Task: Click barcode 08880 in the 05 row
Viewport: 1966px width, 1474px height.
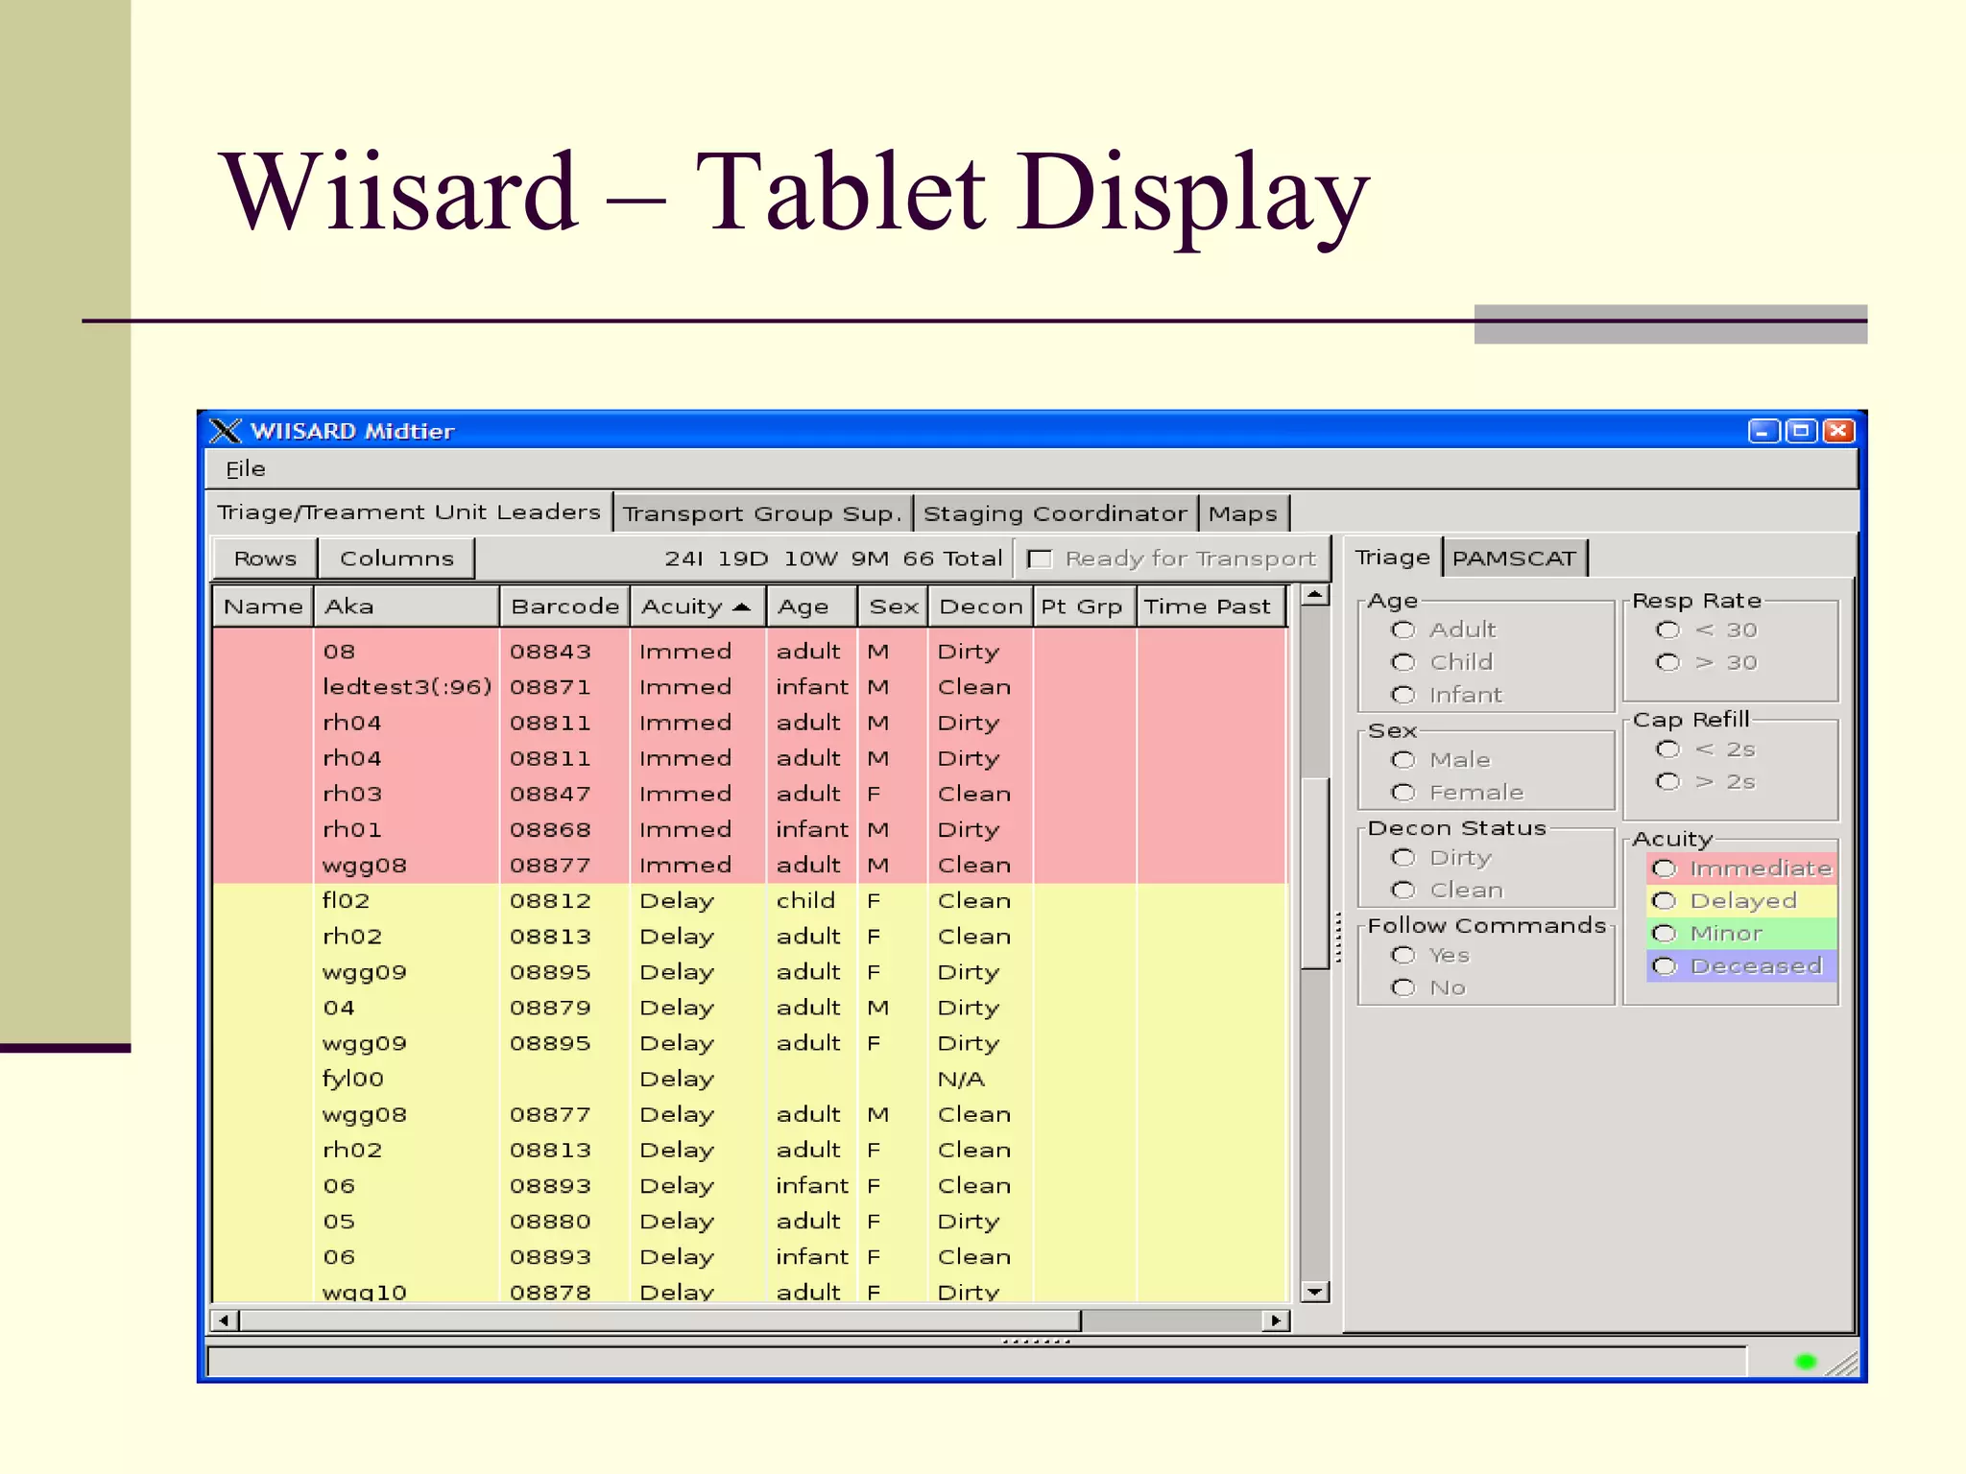Action: coord(550,1222)
